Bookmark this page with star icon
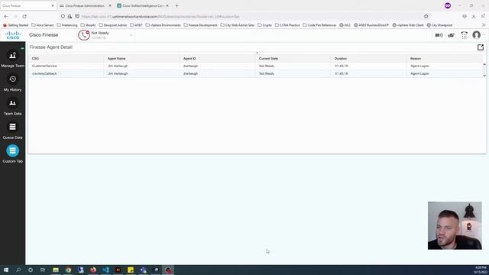The width and height of the screenshot is (489, 275). pyautogui.click(x=426, y=16)
